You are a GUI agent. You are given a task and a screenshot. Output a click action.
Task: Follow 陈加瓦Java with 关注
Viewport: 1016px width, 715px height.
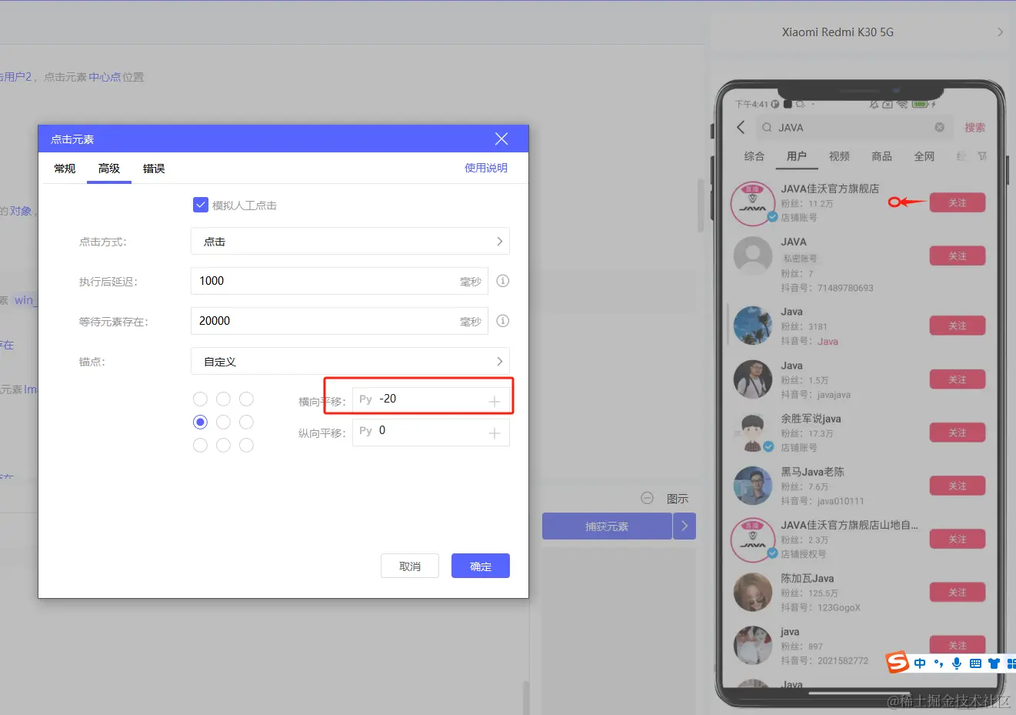(x=958, y=592)
